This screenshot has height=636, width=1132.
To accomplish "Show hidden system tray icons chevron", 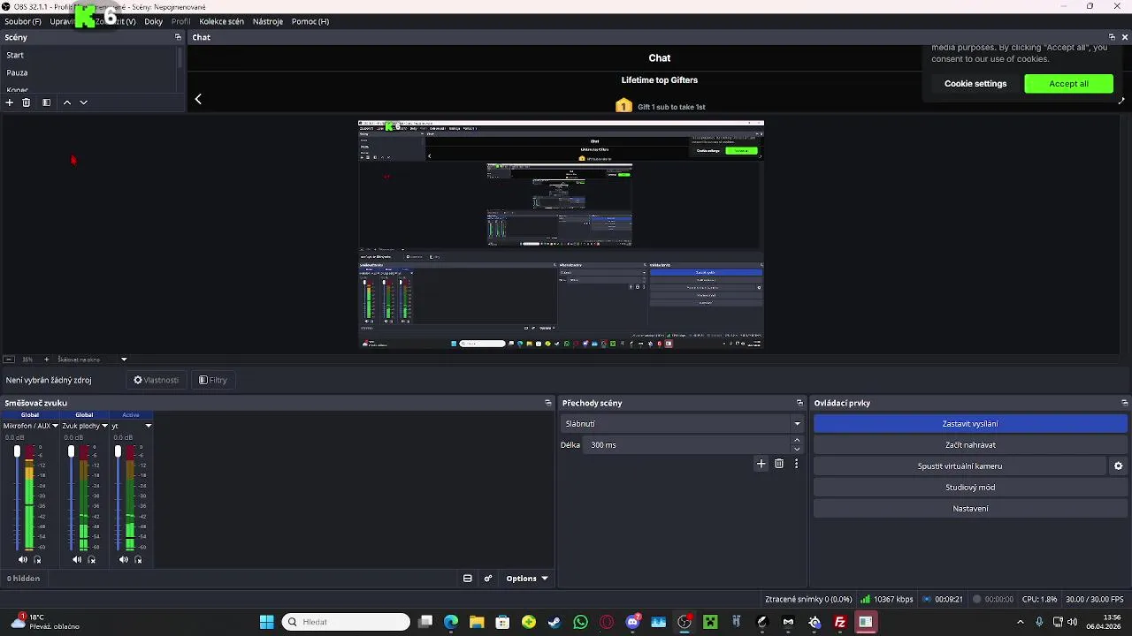I will click(1020, 622).
